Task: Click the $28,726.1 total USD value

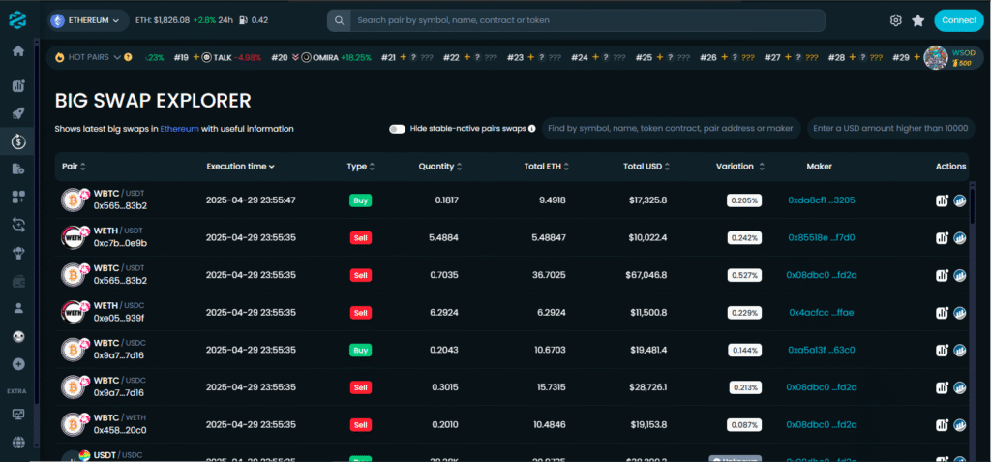Action: click(x=646, y=387)
